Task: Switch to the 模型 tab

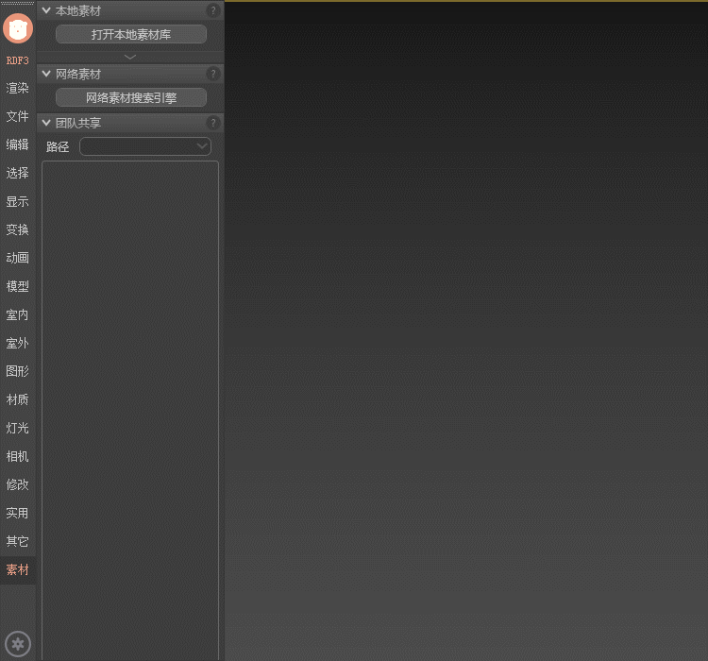Action: [x=18, y=286]
